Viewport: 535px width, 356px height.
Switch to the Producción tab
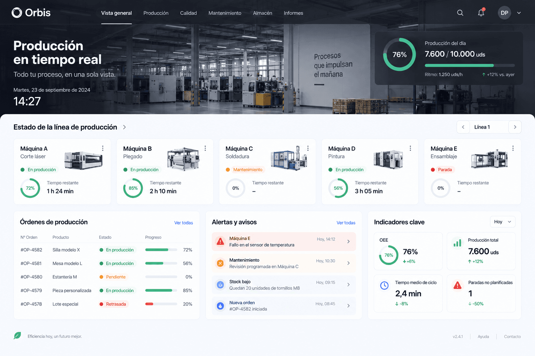[x=156, y=13]
